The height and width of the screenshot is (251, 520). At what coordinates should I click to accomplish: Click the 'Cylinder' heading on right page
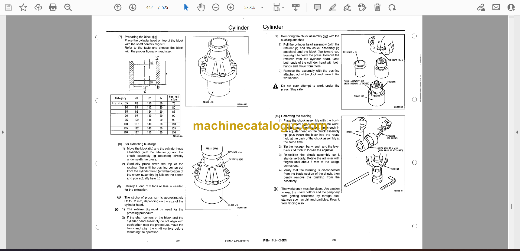point(273,27)
